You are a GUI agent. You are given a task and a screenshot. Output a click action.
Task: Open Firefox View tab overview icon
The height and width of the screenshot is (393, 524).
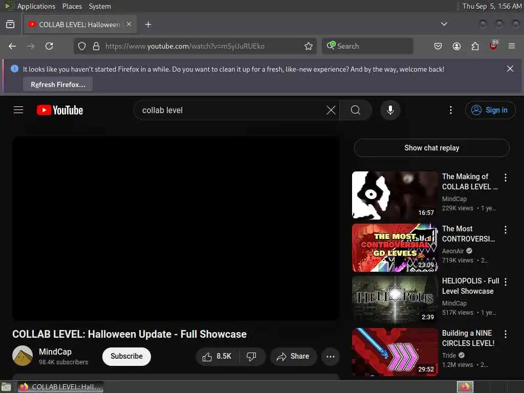click(10, 25)
